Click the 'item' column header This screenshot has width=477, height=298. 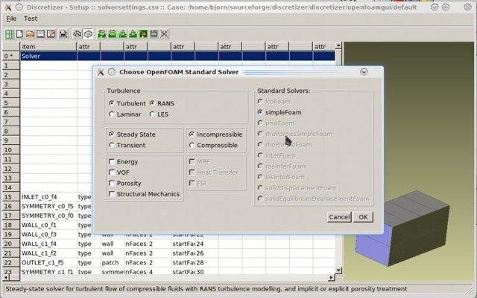(x=48, y=46)
